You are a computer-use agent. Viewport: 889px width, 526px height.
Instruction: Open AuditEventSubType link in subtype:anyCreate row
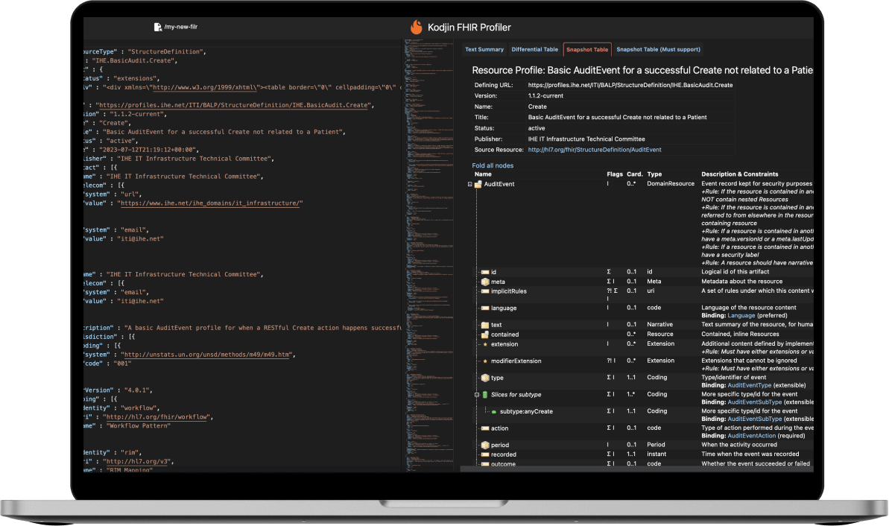(755, 419)
